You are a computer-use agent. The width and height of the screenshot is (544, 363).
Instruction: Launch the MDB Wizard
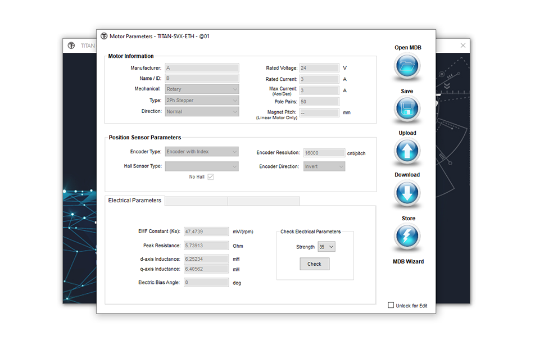[408, 261]
